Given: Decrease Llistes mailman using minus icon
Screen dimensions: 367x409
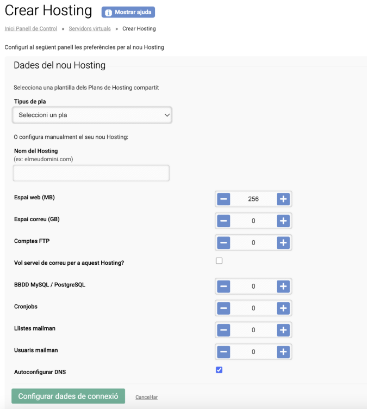Looking at the screenshot, I should [223, 330].
